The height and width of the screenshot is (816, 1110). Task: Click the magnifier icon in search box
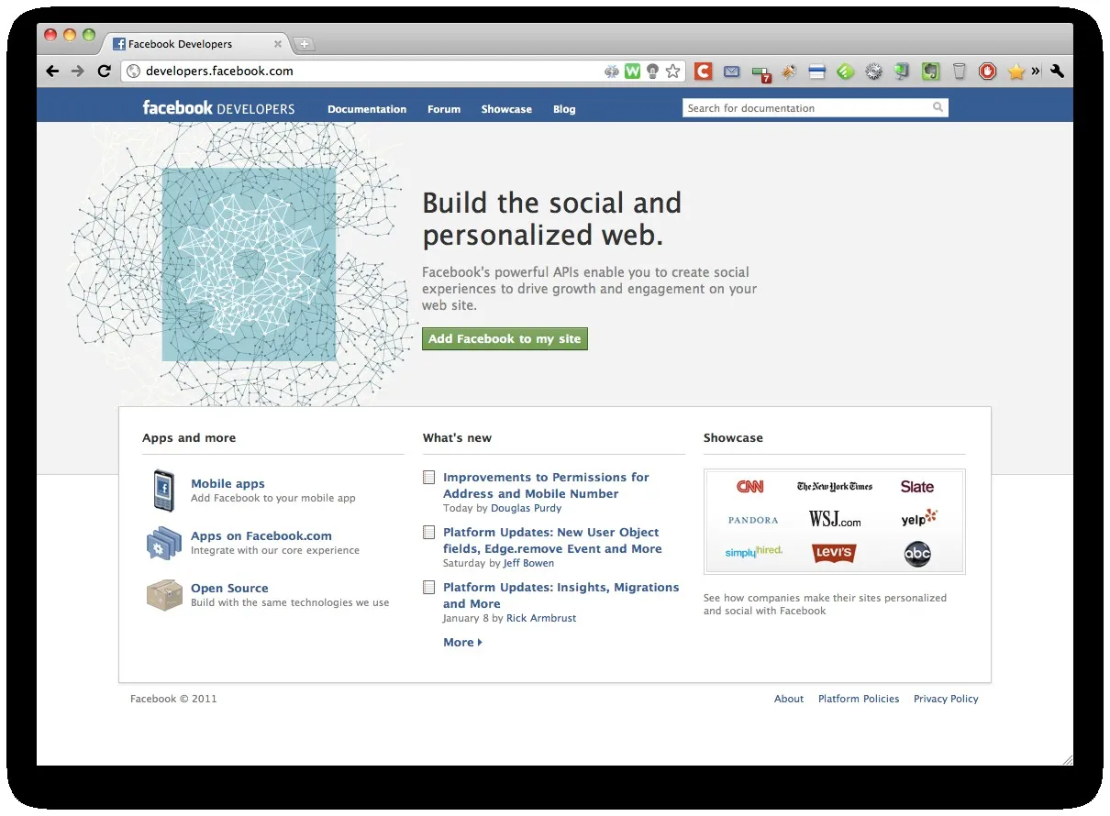point(938,107)
